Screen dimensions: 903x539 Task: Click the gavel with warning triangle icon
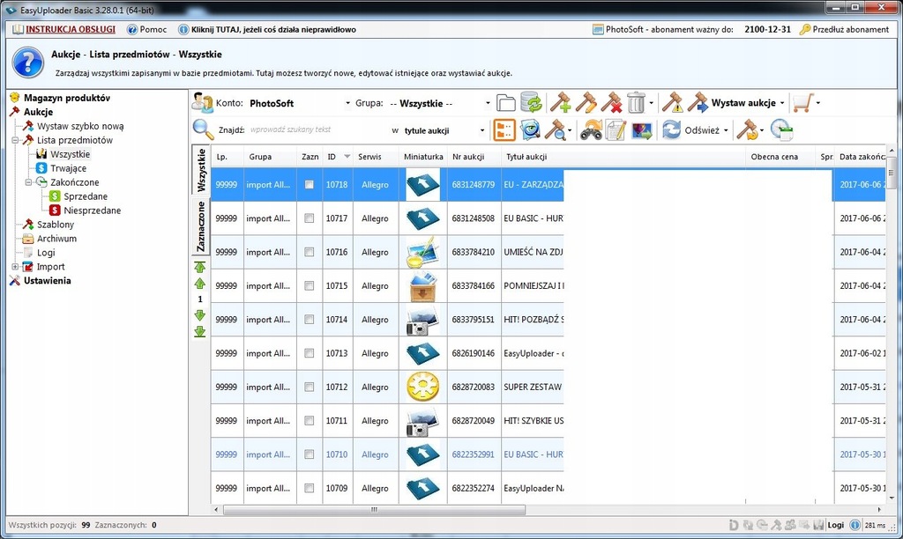point(672,103)
